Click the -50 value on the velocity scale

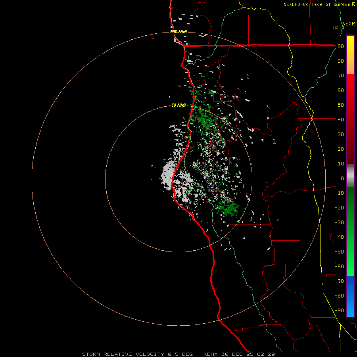pos(339,251)
